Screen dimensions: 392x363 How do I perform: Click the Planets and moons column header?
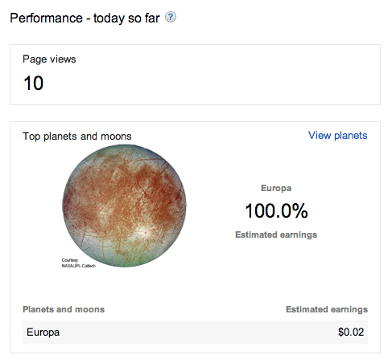64,309
